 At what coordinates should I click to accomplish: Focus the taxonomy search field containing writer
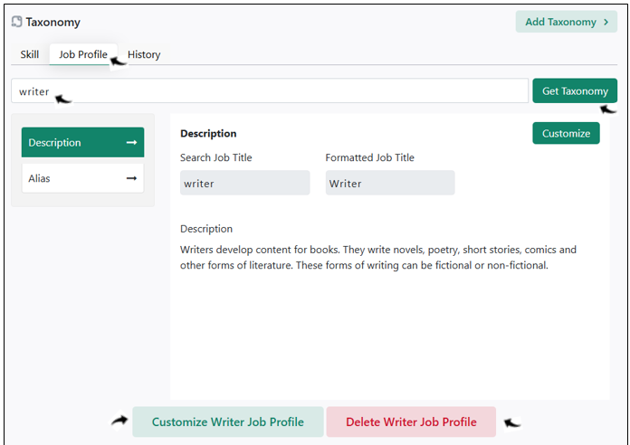[270, 90]
